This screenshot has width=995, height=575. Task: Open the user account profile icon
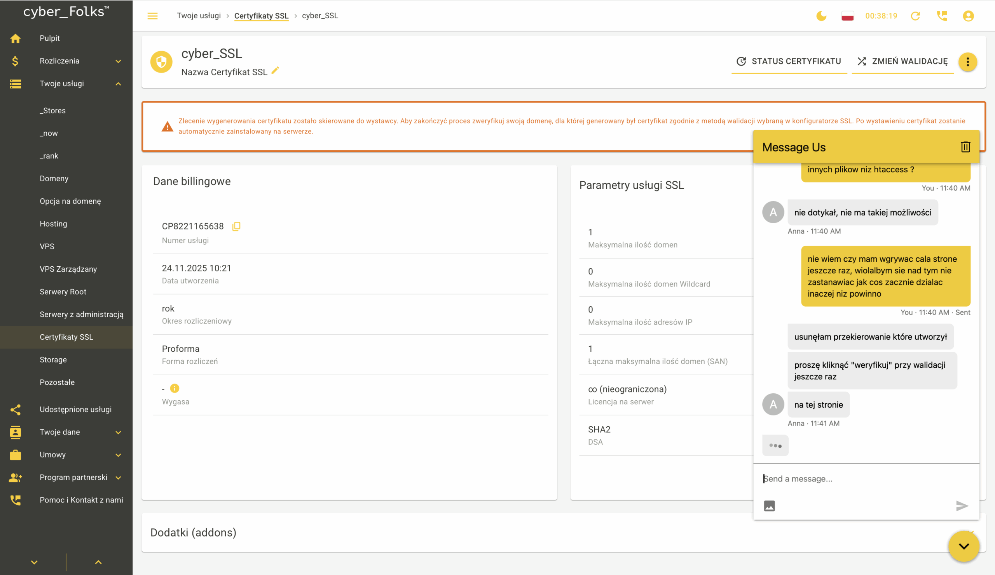tap(968, 16)
